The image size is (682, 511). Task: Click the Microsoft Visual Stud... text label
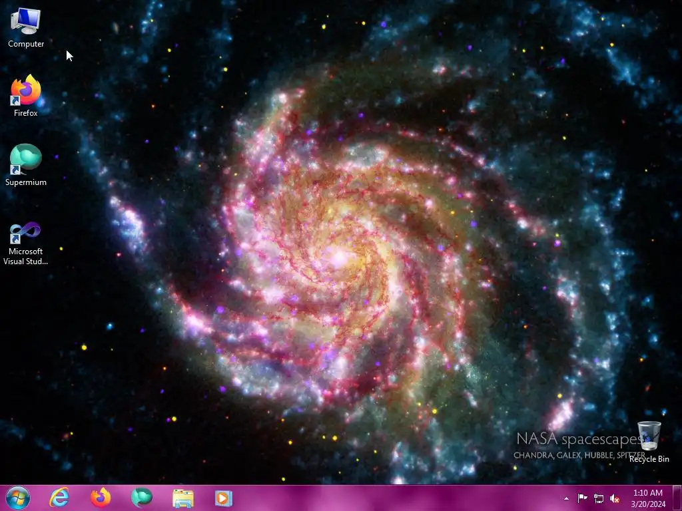point(25,256)
